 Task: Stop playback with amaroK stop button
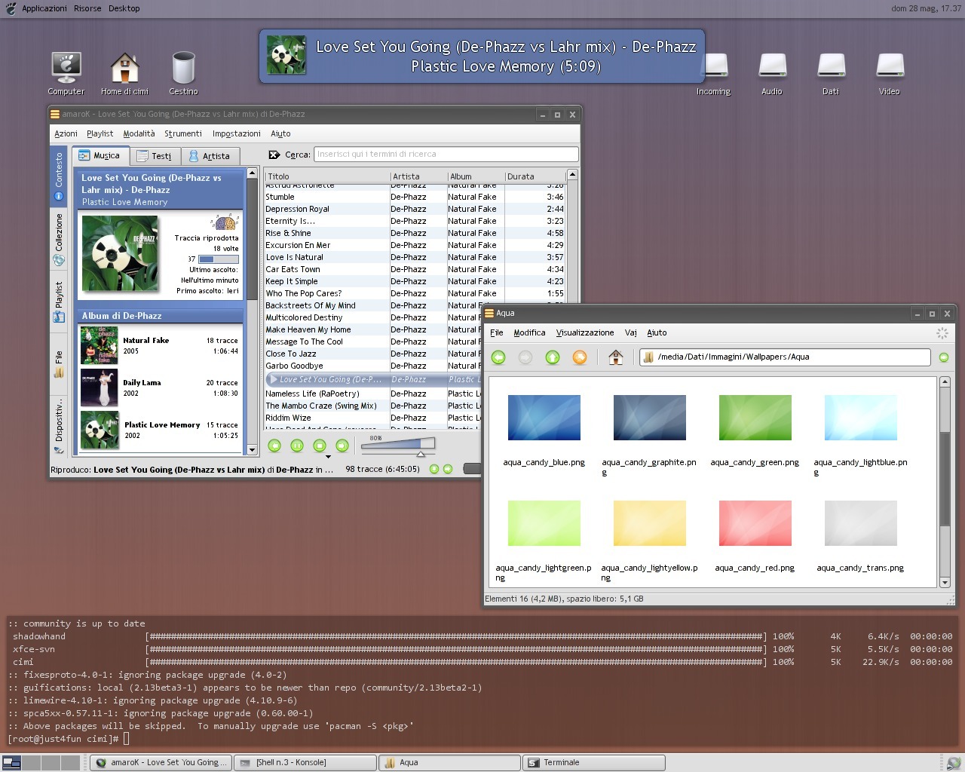(320, 446)
